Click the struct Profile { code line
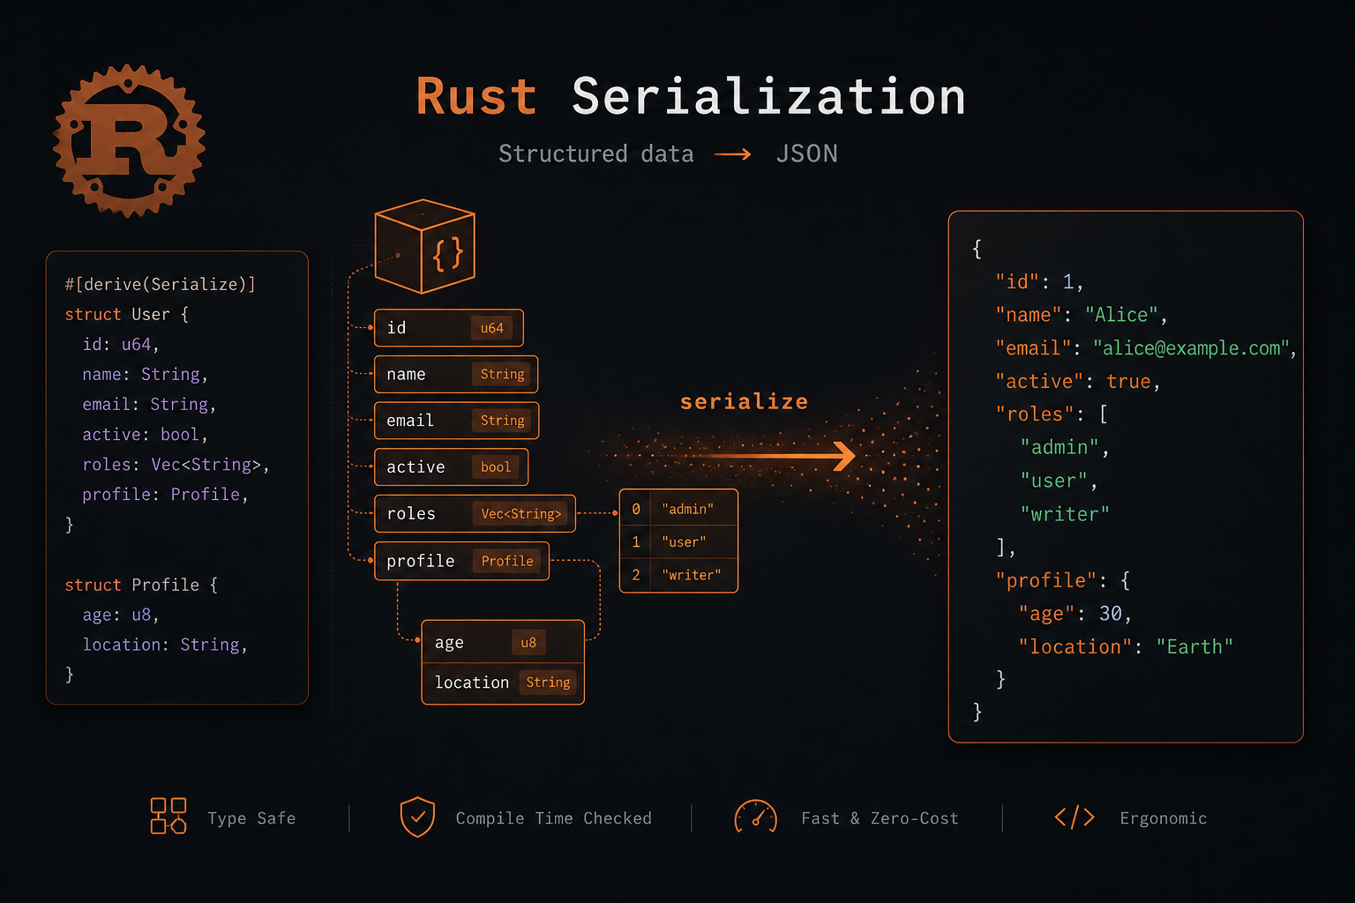 (x=141, y=585)
